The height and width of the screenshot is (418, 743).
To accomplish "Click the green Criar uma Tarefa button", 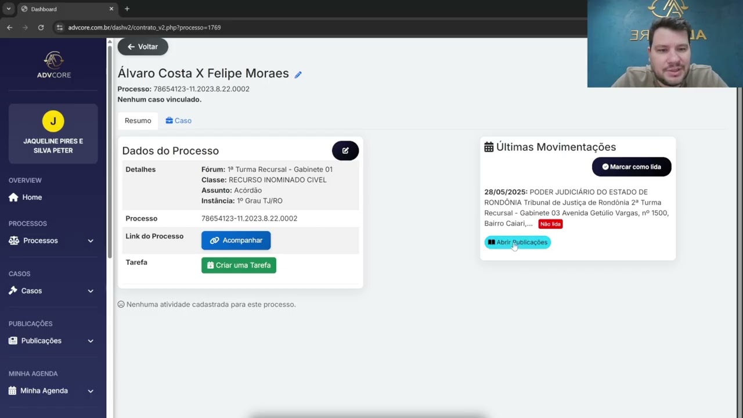I will pos(239,265).
